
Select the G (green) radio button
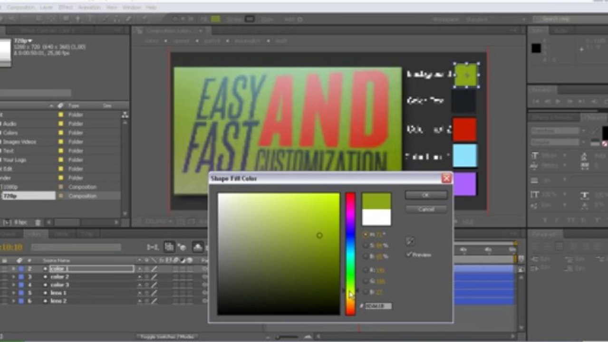[x=365, y=281]
